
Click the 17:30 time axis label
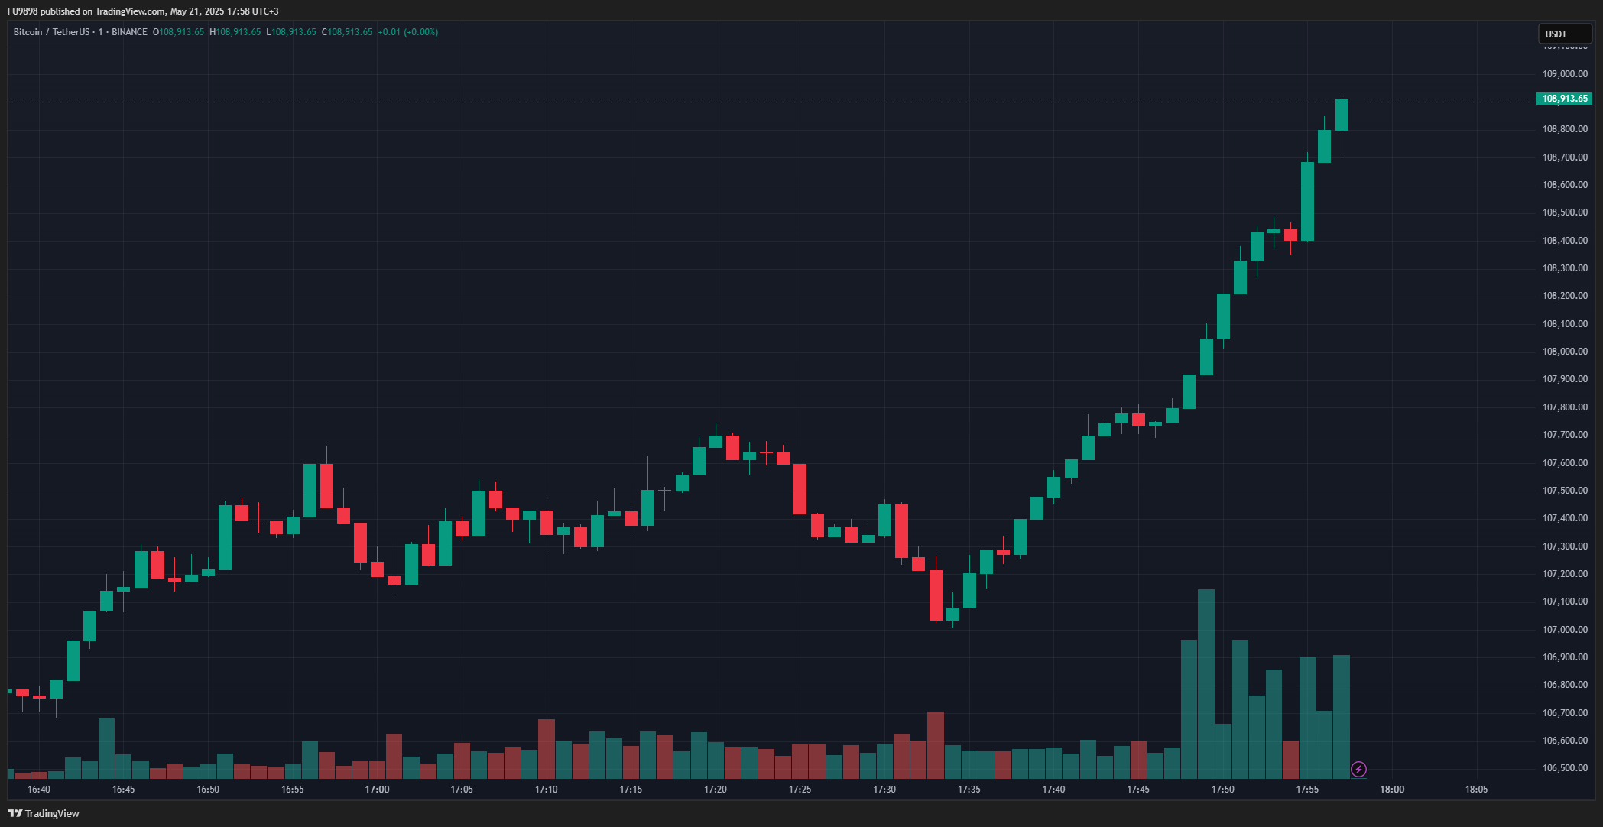[884, 790]
